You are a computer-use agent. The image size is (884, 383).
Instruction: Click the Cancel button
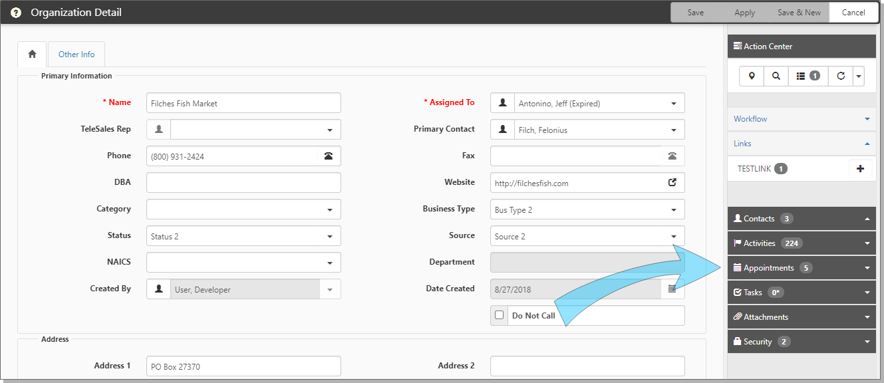(x=853, y=13)
